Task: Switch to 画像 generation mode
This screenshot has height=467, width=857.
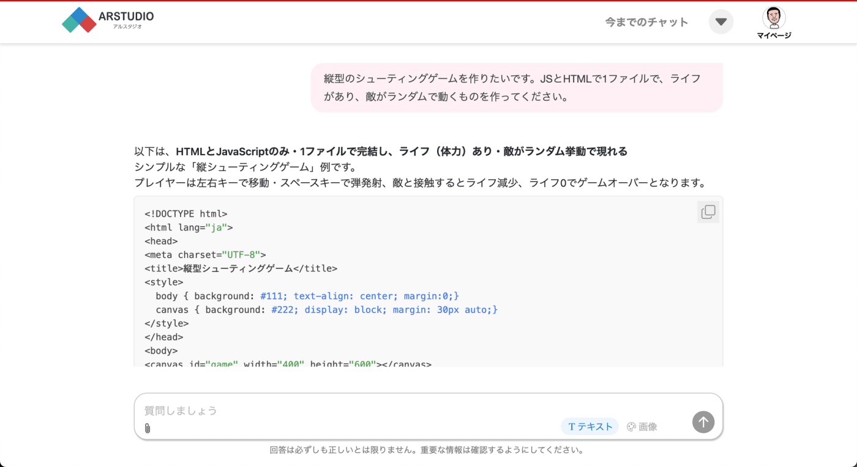Action: [642, 427]
